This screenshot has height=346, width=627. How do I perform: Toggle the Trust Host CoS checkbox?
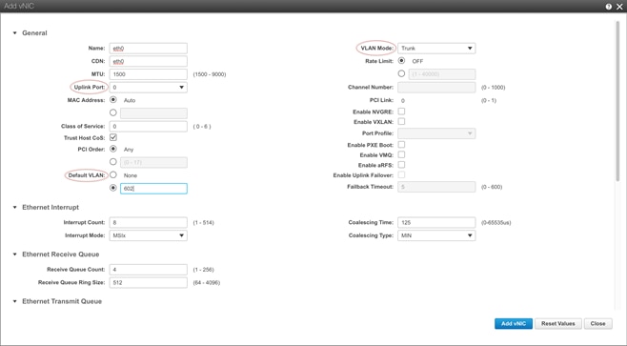click(x=113, y=137)
